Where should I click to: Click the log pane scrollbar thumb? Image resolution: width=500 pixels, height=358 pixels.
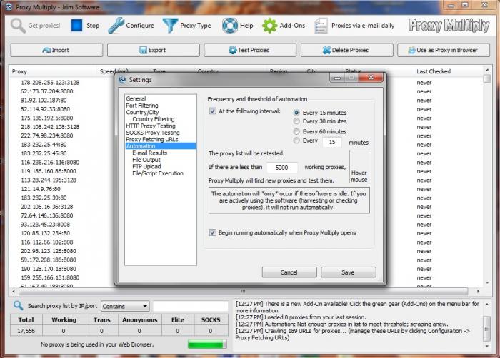tap(486, 328)
